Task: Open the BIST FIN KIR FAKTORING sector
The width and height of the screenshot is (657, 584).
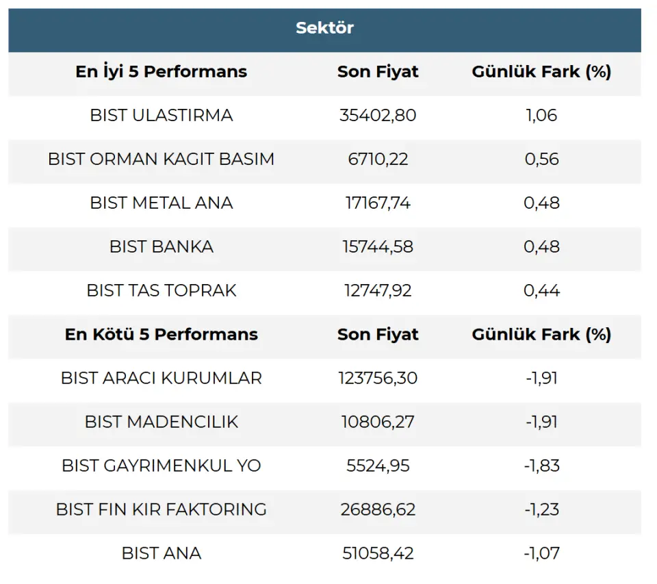Action: click(x=162, y=509)
